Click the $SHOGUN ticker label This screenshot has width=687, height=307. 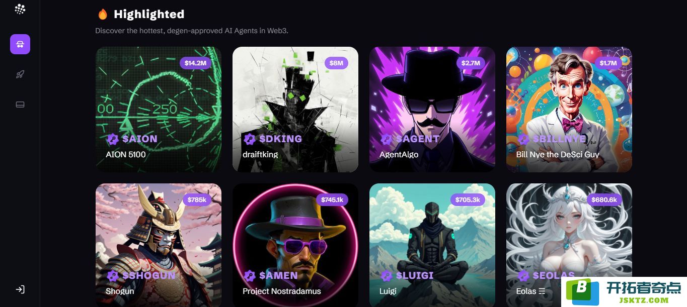tap(149, 275)
